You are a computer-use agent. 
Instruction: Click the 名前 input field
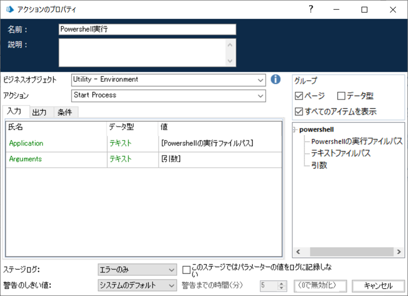click(147, 29)
